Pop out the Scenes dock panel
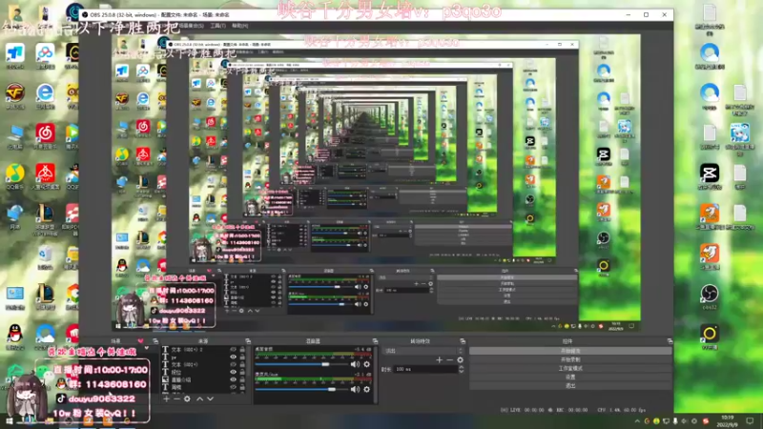Image resolution: width=763 pixels, height=429 pixels. click(x=155, y=341)
